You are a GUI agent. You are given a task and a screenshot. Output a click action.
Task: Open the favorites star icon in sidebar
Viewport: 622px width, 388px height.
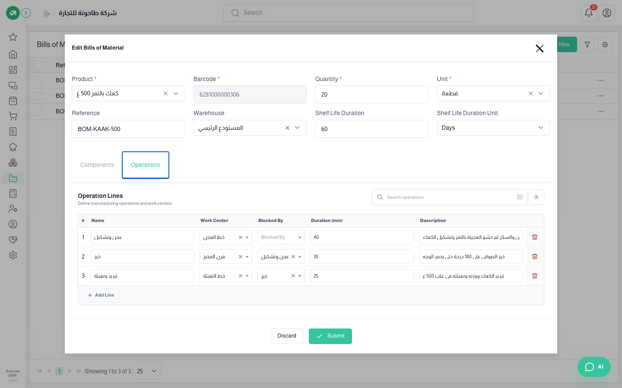tap(13, 37)
